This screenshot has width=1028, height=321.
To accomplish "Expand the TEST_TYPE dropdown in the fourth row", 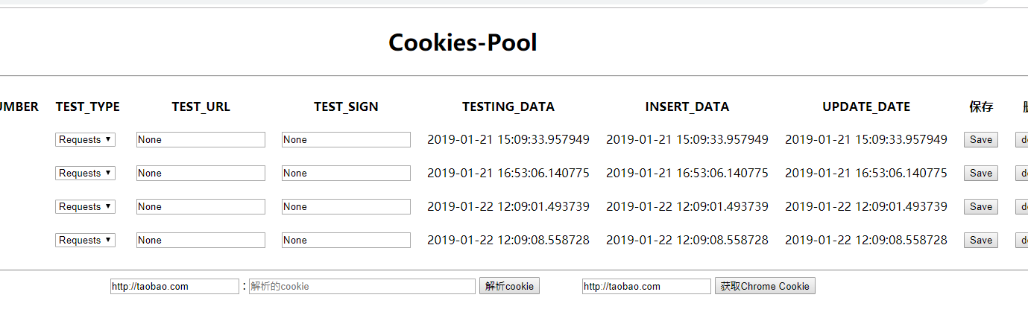I will pos(85,241).
